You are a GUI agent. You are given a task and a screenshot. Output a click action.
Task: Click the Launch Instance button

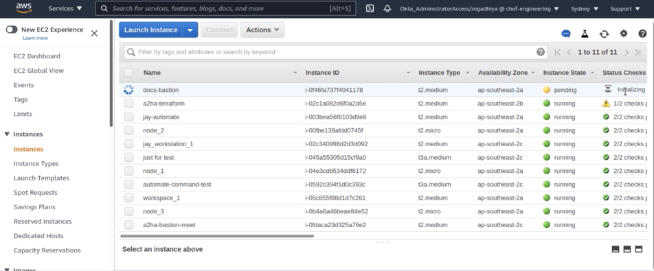click(150, 30)
